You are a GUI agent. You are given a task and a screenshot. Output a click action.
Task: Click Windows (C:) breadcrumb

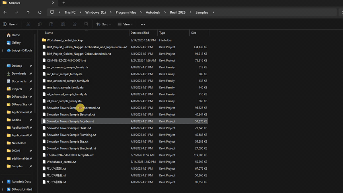[x=96, y=12]
